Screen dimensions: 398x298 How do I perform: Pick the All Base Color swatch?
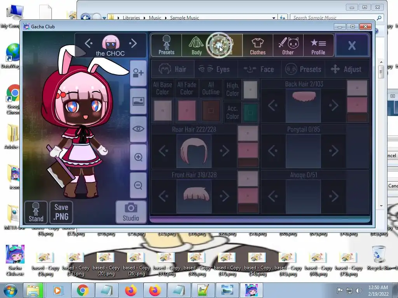163,111
